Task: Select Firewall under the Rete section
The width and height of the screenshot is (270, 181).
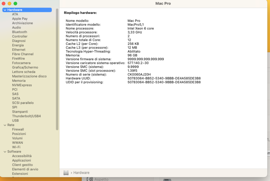Action: (18, 129)
